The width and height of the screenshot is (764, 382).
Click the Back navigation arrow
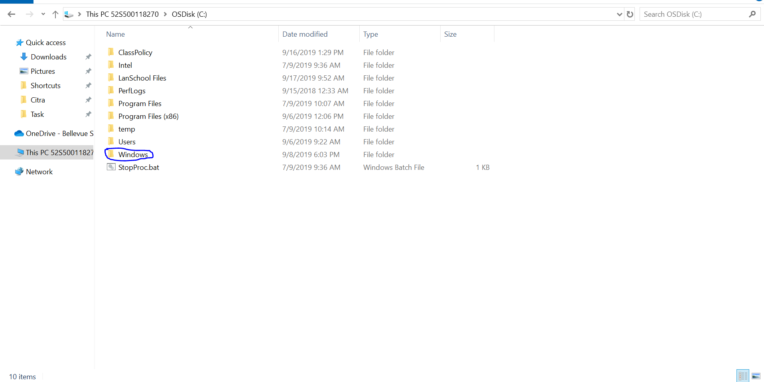click(11, 14)
